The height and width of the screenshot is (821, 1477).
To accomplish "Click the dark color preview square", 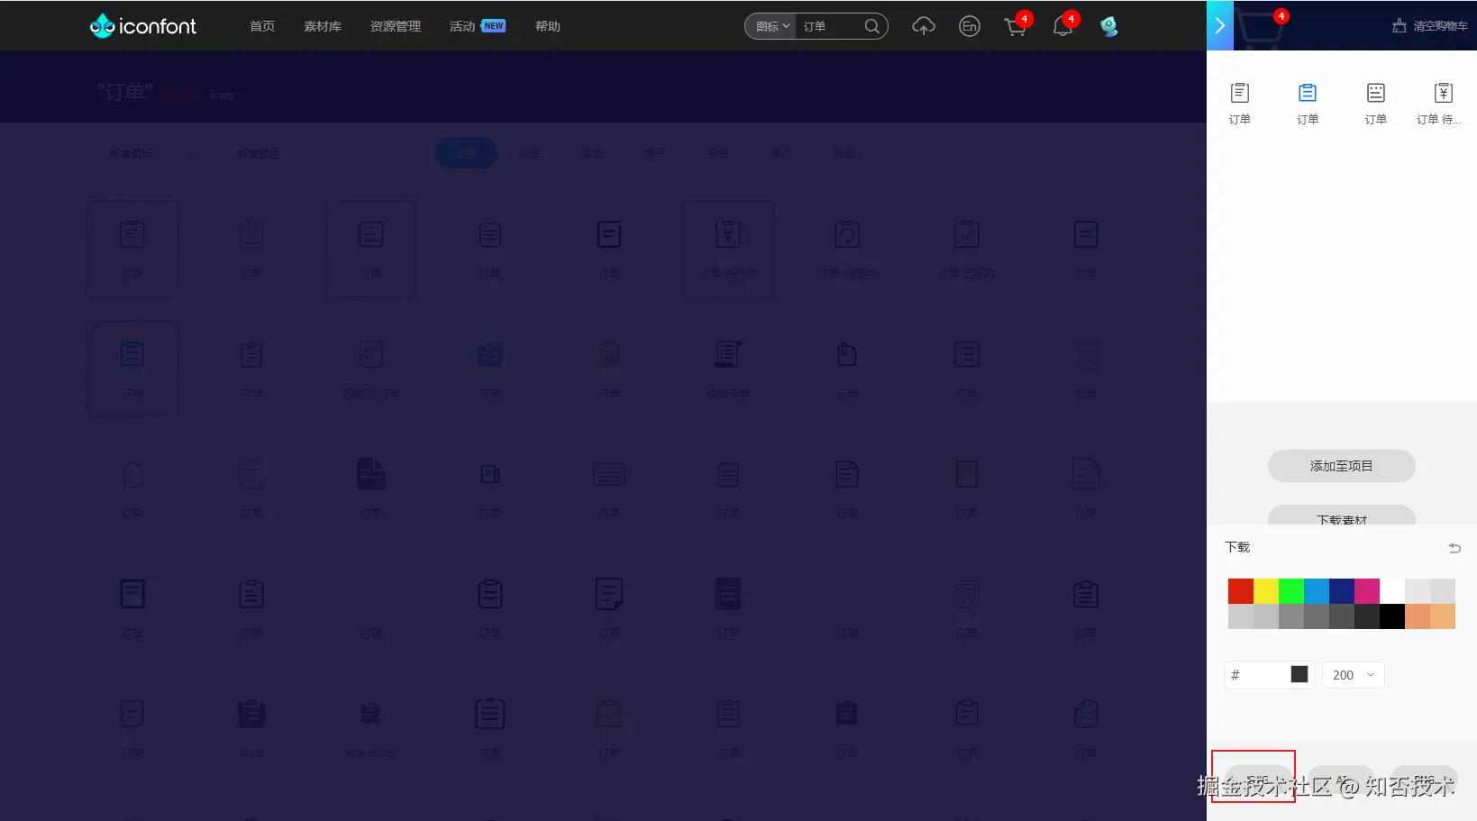I will click(1299, 675).
